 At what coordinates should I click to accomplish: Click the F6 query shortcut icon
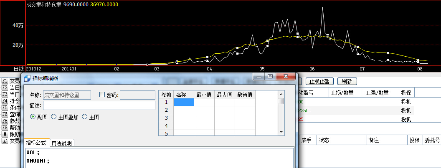[5, 114]
